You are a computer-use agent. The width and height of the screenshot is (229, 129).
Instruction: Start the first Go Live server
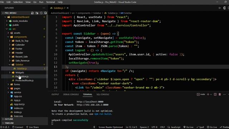coord(189,127)
